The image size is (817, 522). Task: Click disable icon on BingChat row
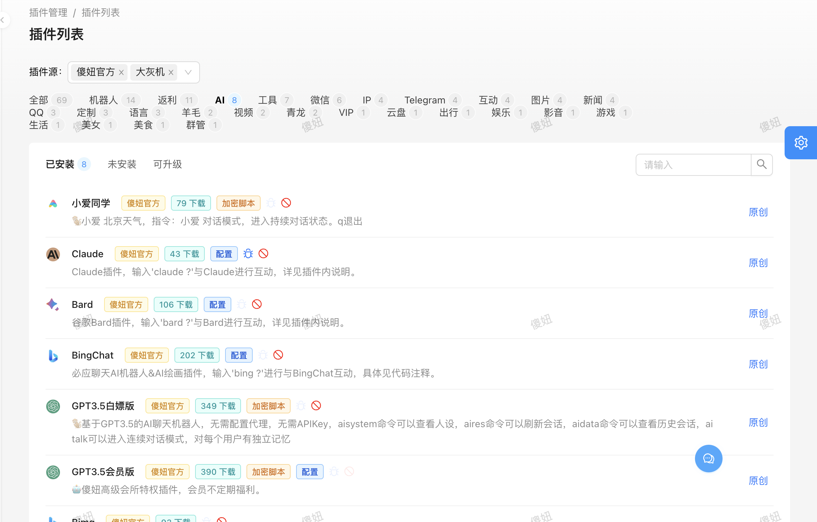(x=278, y=355)
